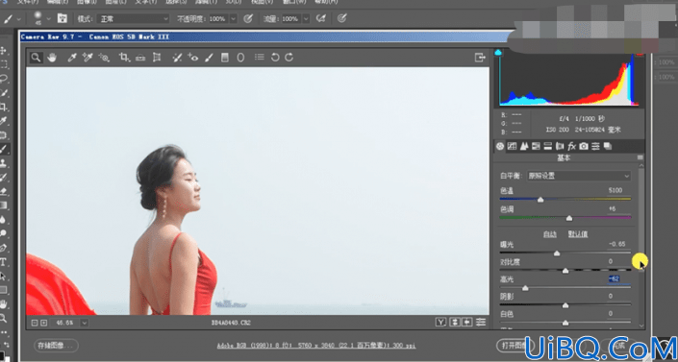Open the HSL / Grayscale panel tab
This screenshot has height=362, width=678.
(537, 146)
